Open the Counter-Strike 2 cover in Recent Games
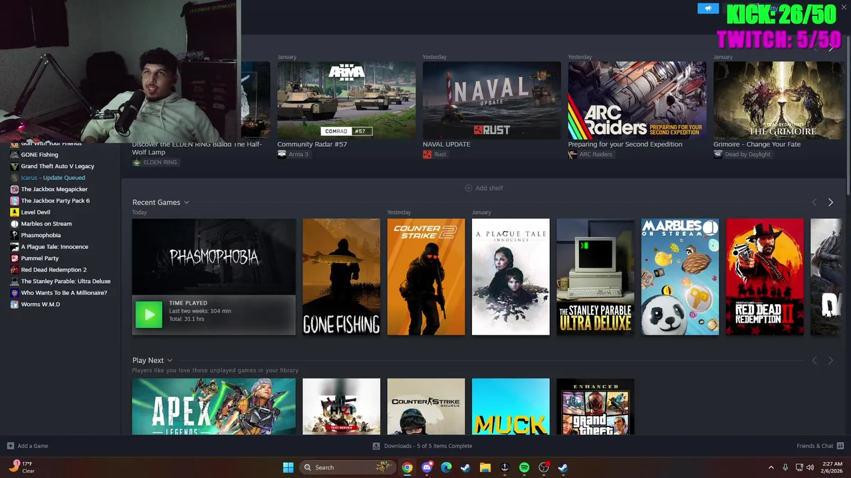This screenshot has height=478, width=851. (x=426, y=277)
